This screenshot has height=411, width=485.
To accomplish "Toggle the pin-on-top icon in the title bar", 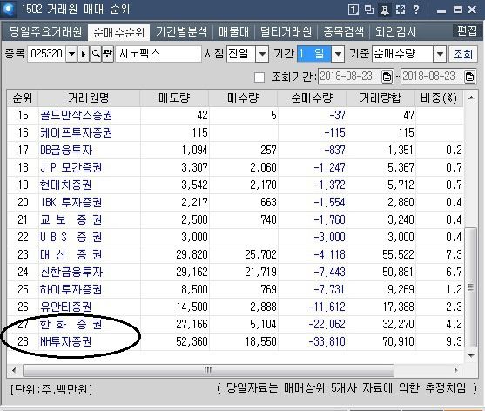I will click(385, 10).
